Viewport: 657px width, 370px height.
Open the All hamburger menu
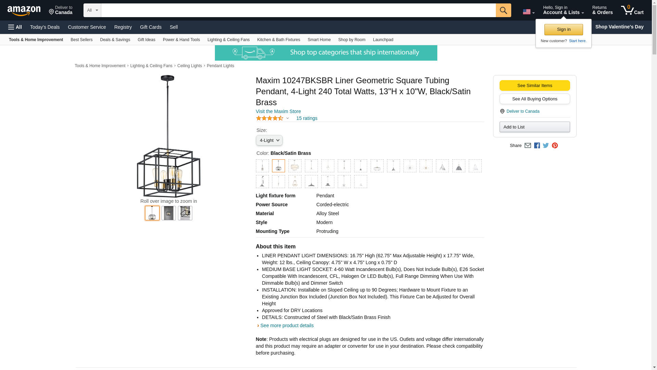15,27
